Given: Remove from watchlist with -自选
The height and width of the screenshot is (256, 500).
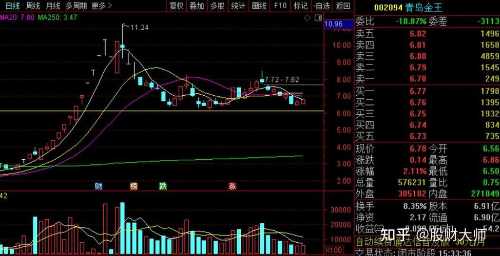Looking at the screenshot, I should pyautogui.click(x=321, y=6).
